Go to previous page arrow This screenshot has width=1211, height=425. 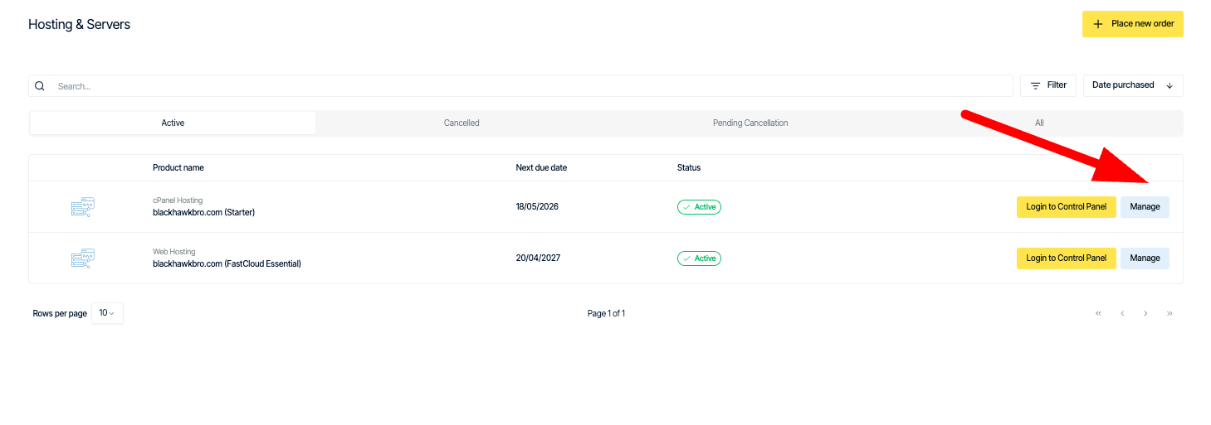pos(1122,313)
